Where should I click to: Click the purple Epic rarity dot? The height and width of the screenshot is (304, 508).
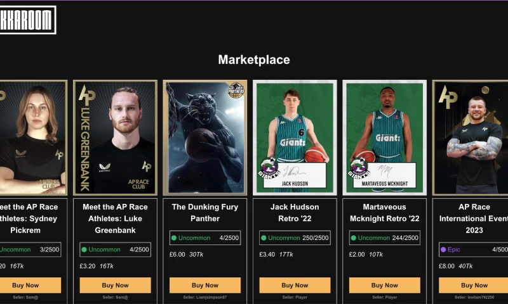[x=443, y=250]
